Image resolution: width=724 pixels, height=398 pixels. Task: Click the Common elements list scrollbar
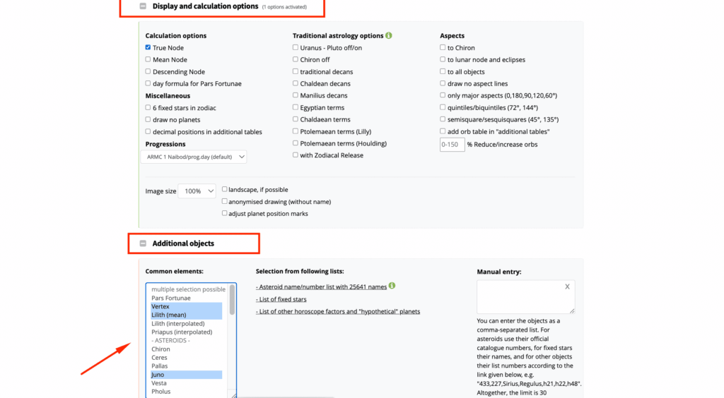point(232,299)
